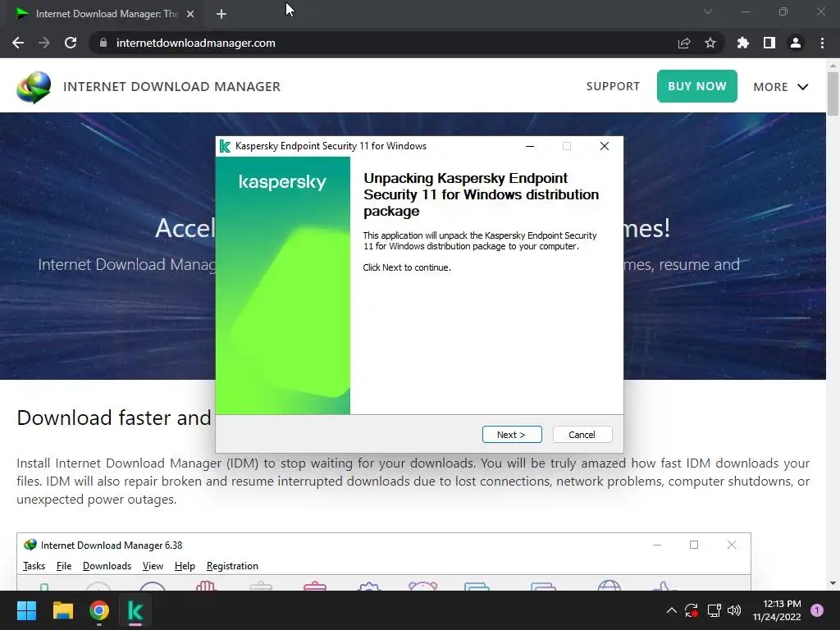The image size is (840, 630).
Task: Click the Help menu in the IDM screenshot
Action: 185,566
